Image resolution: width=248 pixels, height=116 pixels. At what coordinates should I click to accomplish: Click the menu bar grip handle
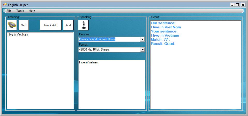click(x=4, y=11)
